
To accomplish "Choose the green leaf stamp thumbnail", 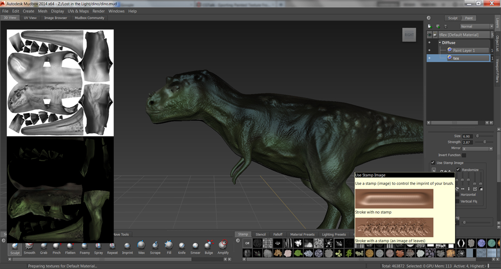I will pos(298,253).
